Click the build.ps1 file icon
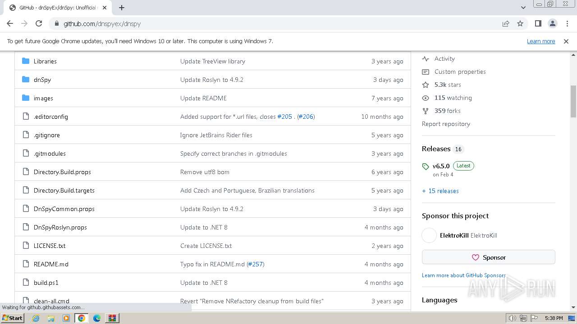Image resolution: width=577 pixels, height=324 pixels. coord(26,283)
